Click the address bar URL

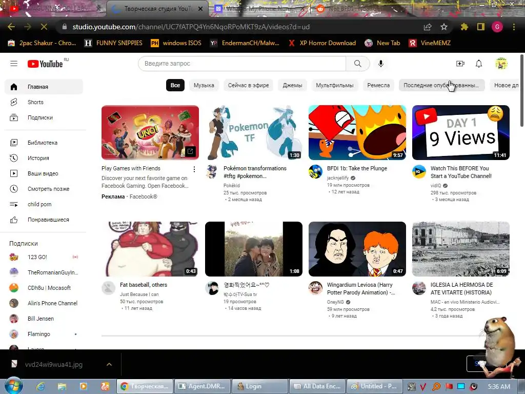191,27
